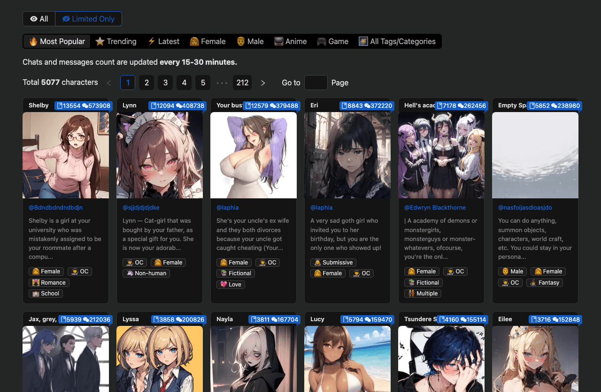Select the Non-human tag on Lynn's card

click(146, 273)
